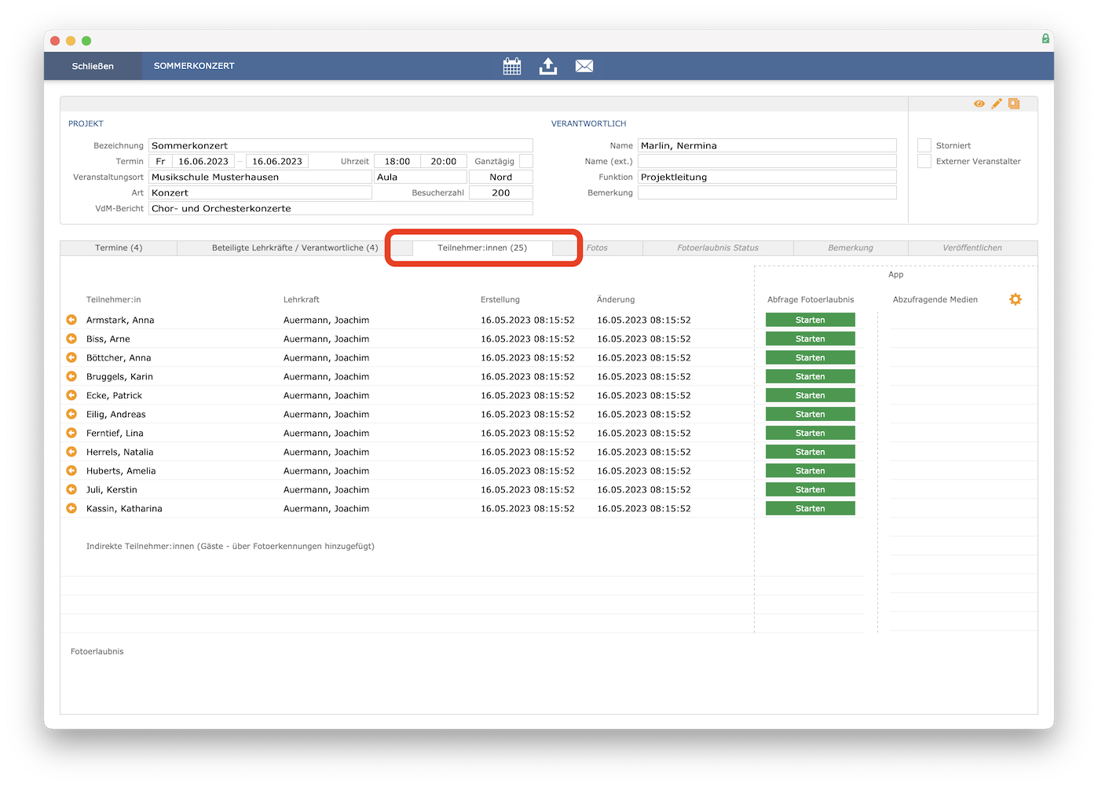
Task: Click the empty Name (ext.) field
Action: click(x=767, y=161)
